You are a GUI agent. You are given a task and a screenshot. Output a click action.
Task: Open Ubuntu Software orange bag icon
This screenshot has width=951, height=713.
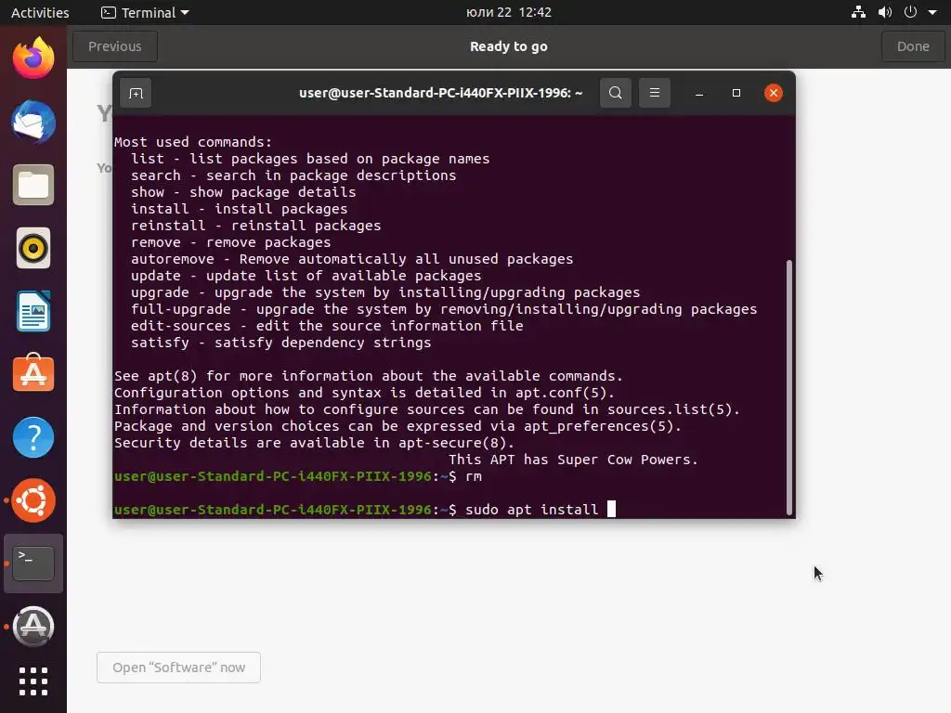pyautogui.click(x=33, y=374)
